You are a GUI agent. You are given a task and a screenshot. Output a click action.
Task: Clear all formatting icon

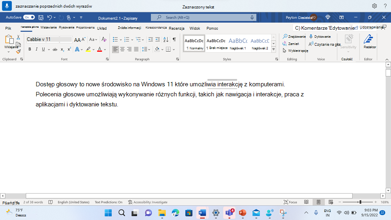point(104,39)
